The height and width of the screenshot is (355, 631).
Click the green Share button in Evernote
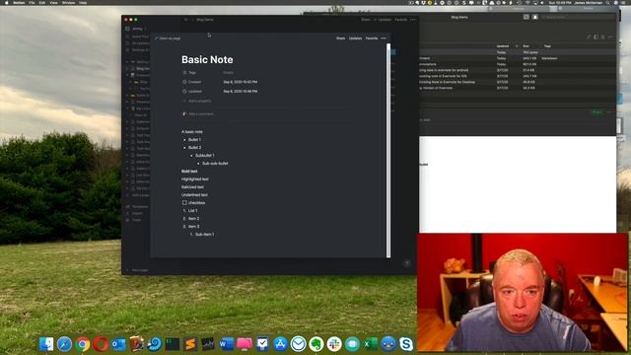tap(596, 112)
